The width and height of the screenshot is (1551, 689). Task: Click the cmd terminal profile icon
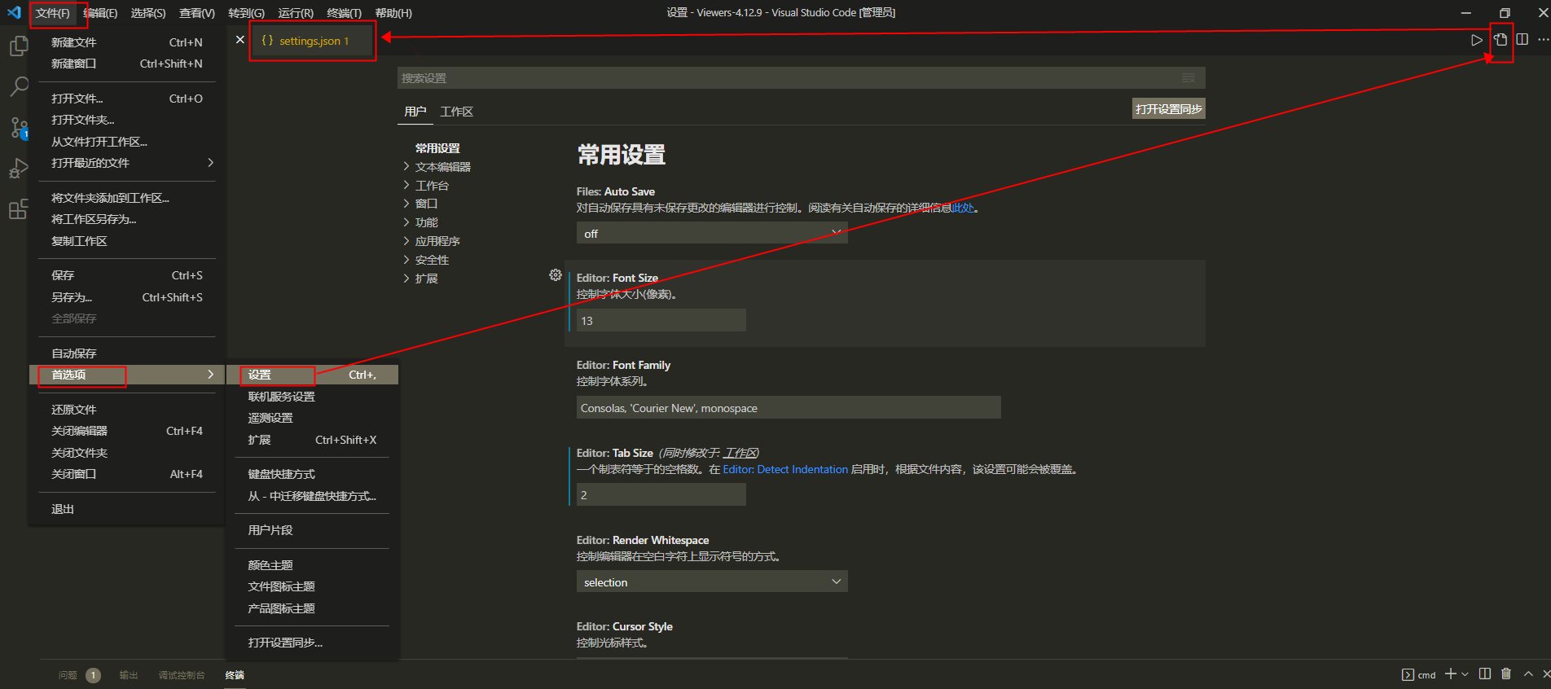[x=1408, y=674]
